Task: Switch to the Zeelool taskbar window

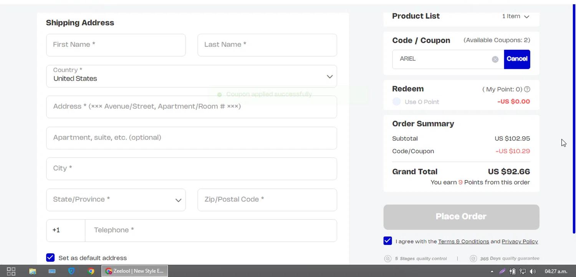Action: tap(135, 271)
